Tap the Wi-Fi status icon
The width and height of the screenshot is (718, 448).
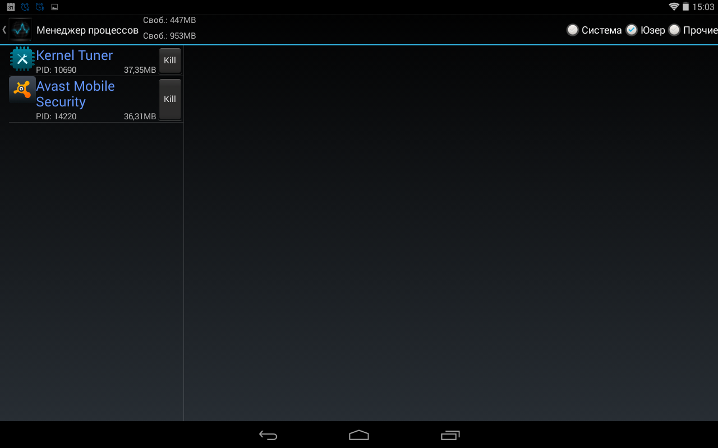click(674, 7)
